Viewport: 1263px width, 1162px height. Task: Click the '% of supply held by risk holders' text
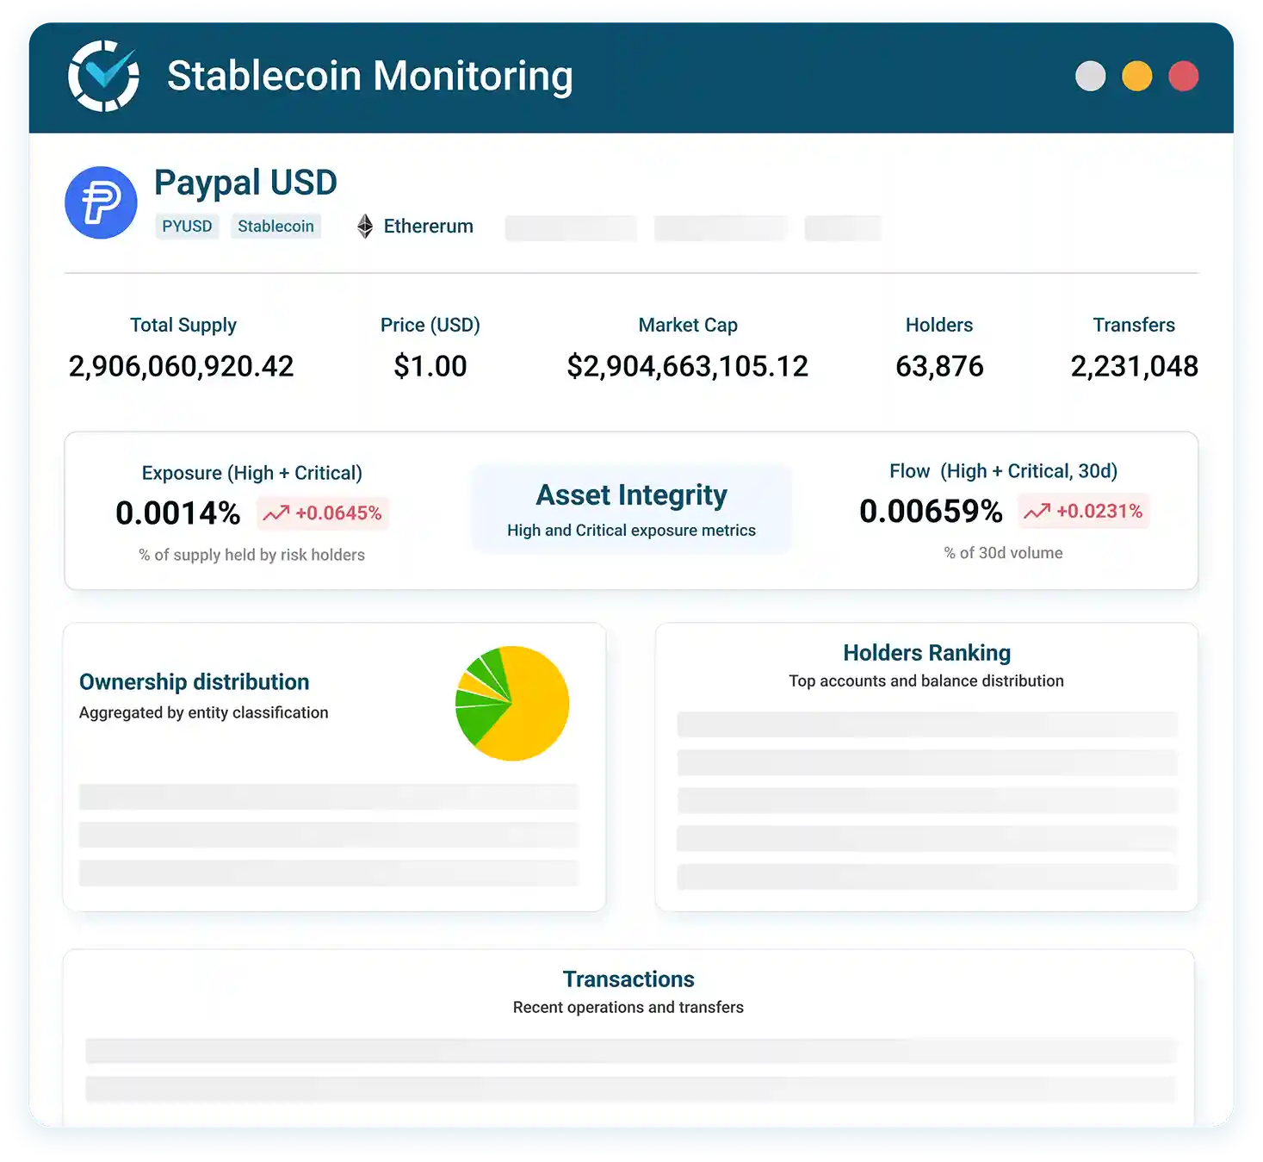(252, 556)
